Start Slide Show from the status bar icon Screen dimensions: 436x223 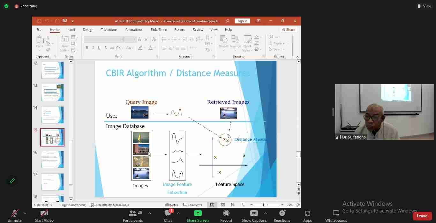[x=244, y=205]
